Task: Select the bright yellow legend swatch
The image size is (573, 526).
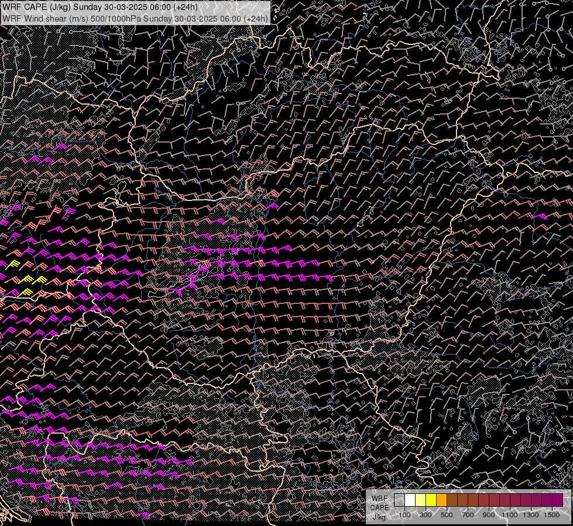Action: (431, 500)
